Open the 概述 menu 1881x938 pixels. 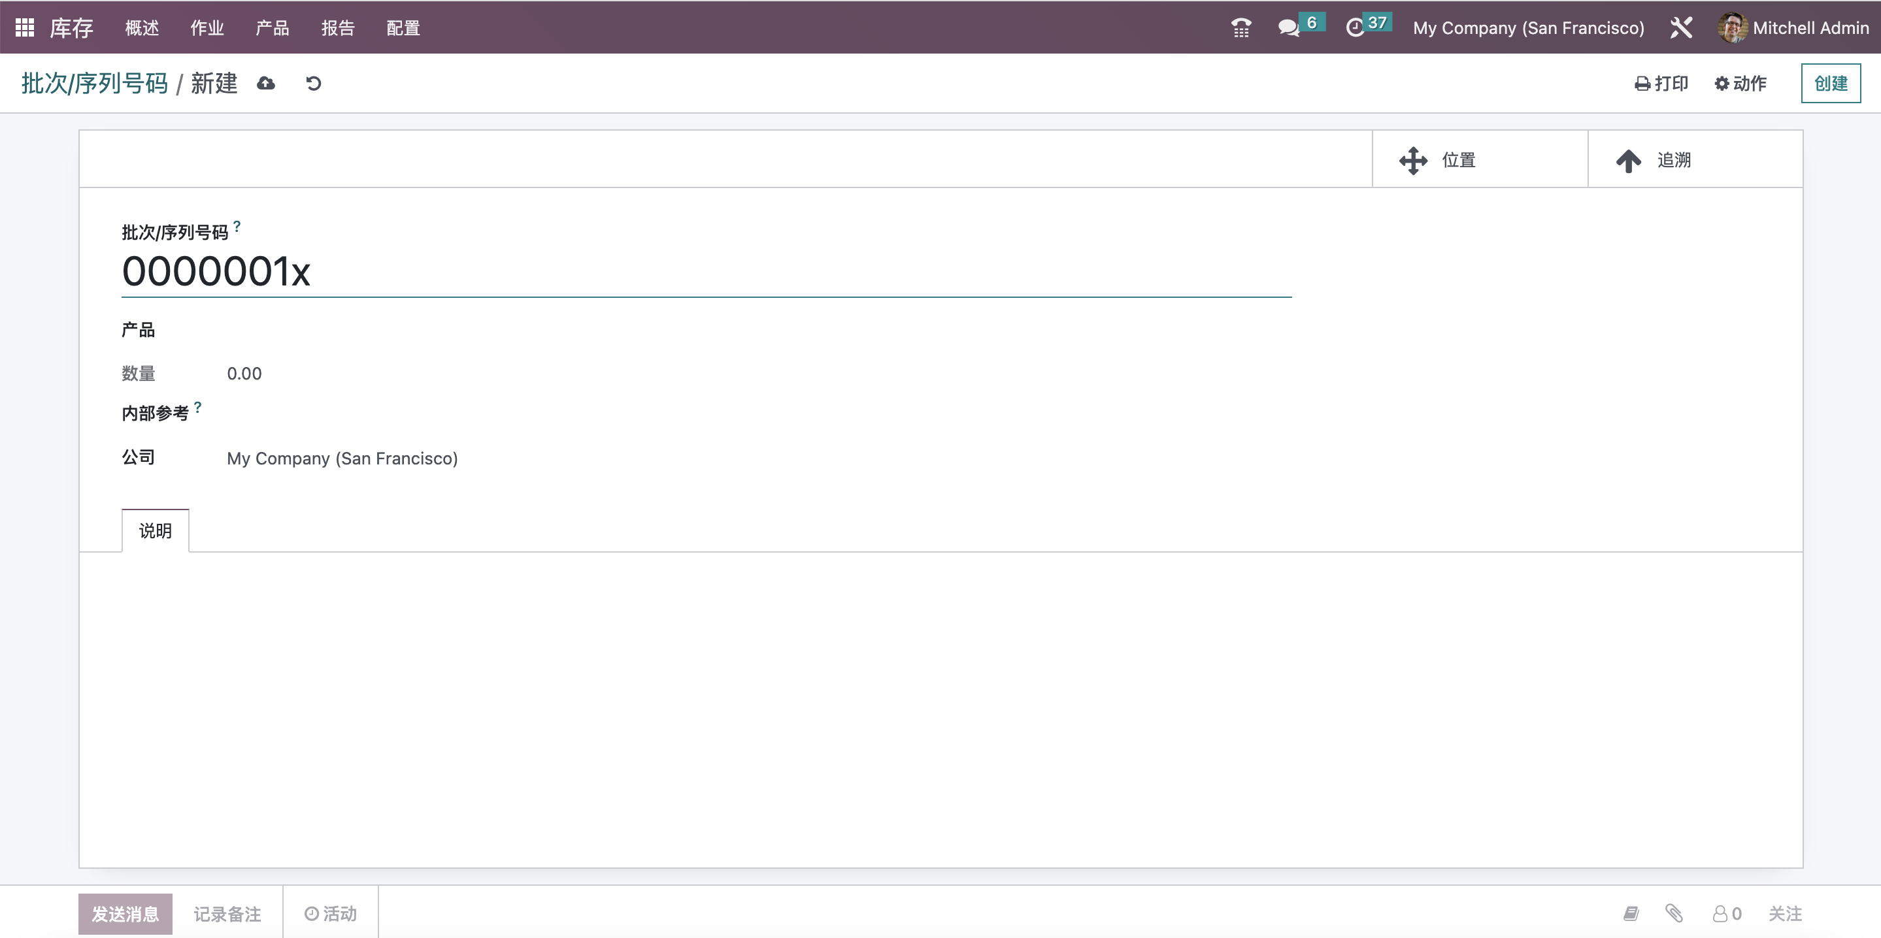[142, 27]
